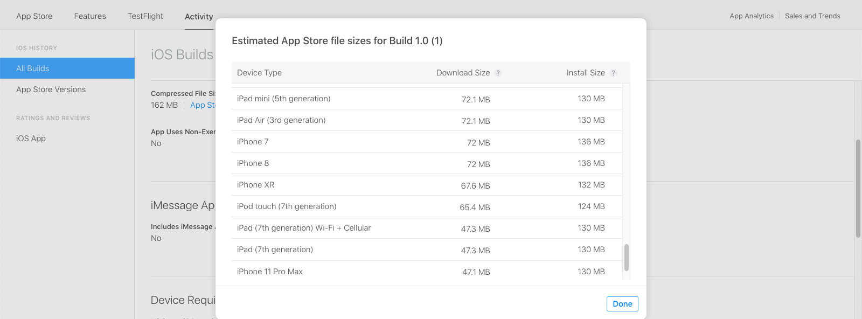This screenshot has height=319, width=862.
Task: Click the page scrollbar on the right edge
Action: click(858, 189)
